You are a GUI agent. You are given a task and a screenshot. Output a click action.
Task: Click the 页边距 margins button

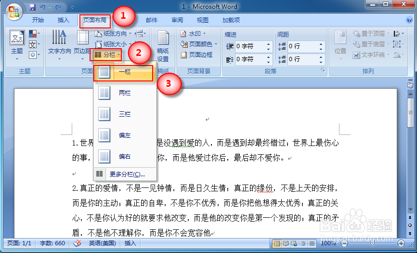[82, 45]
